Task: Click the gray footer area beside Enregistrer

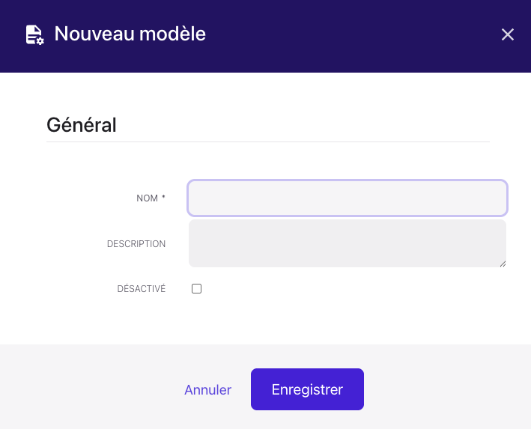Action: pyautogui.click(x=442, y=389)
